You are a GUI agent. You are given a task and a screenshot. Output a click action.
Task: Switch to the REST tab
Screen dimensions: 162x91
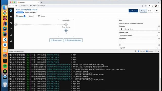[x=31, y=16]
